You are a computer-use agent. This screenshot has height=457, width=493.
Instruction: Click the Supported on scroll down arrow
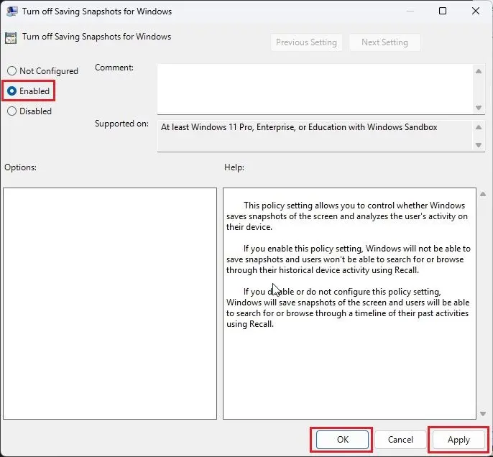click(479, 145)
